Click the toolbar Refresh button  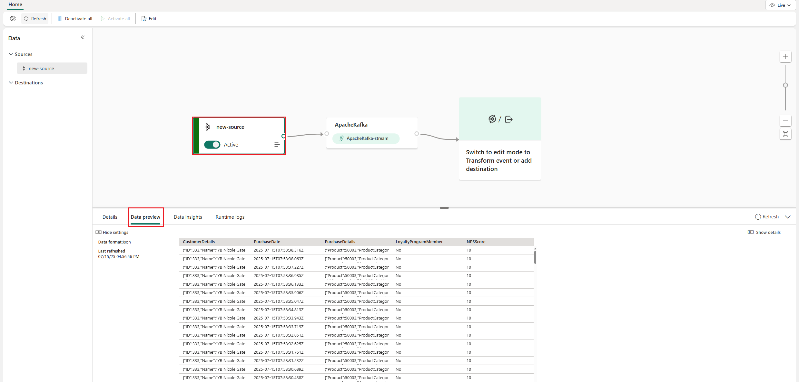35,19
